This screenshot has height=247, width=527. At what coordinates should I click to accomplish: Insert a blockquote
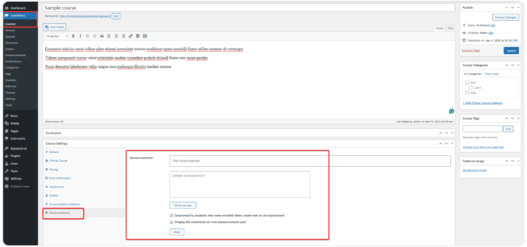[x=103, y=36]
